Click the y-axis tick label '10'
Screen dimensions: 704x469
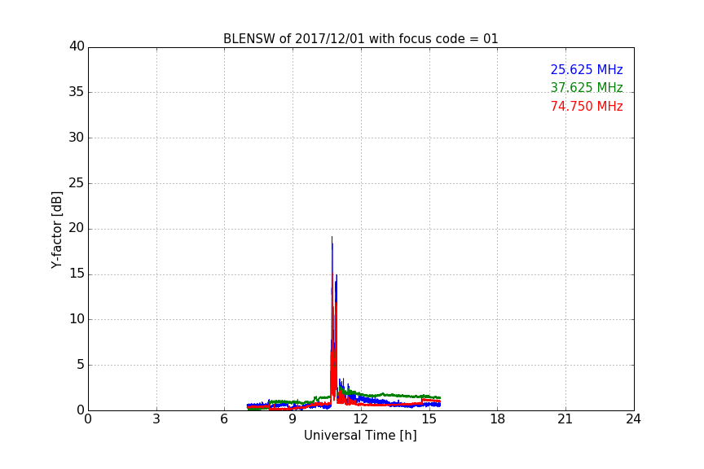click(77, 319)
